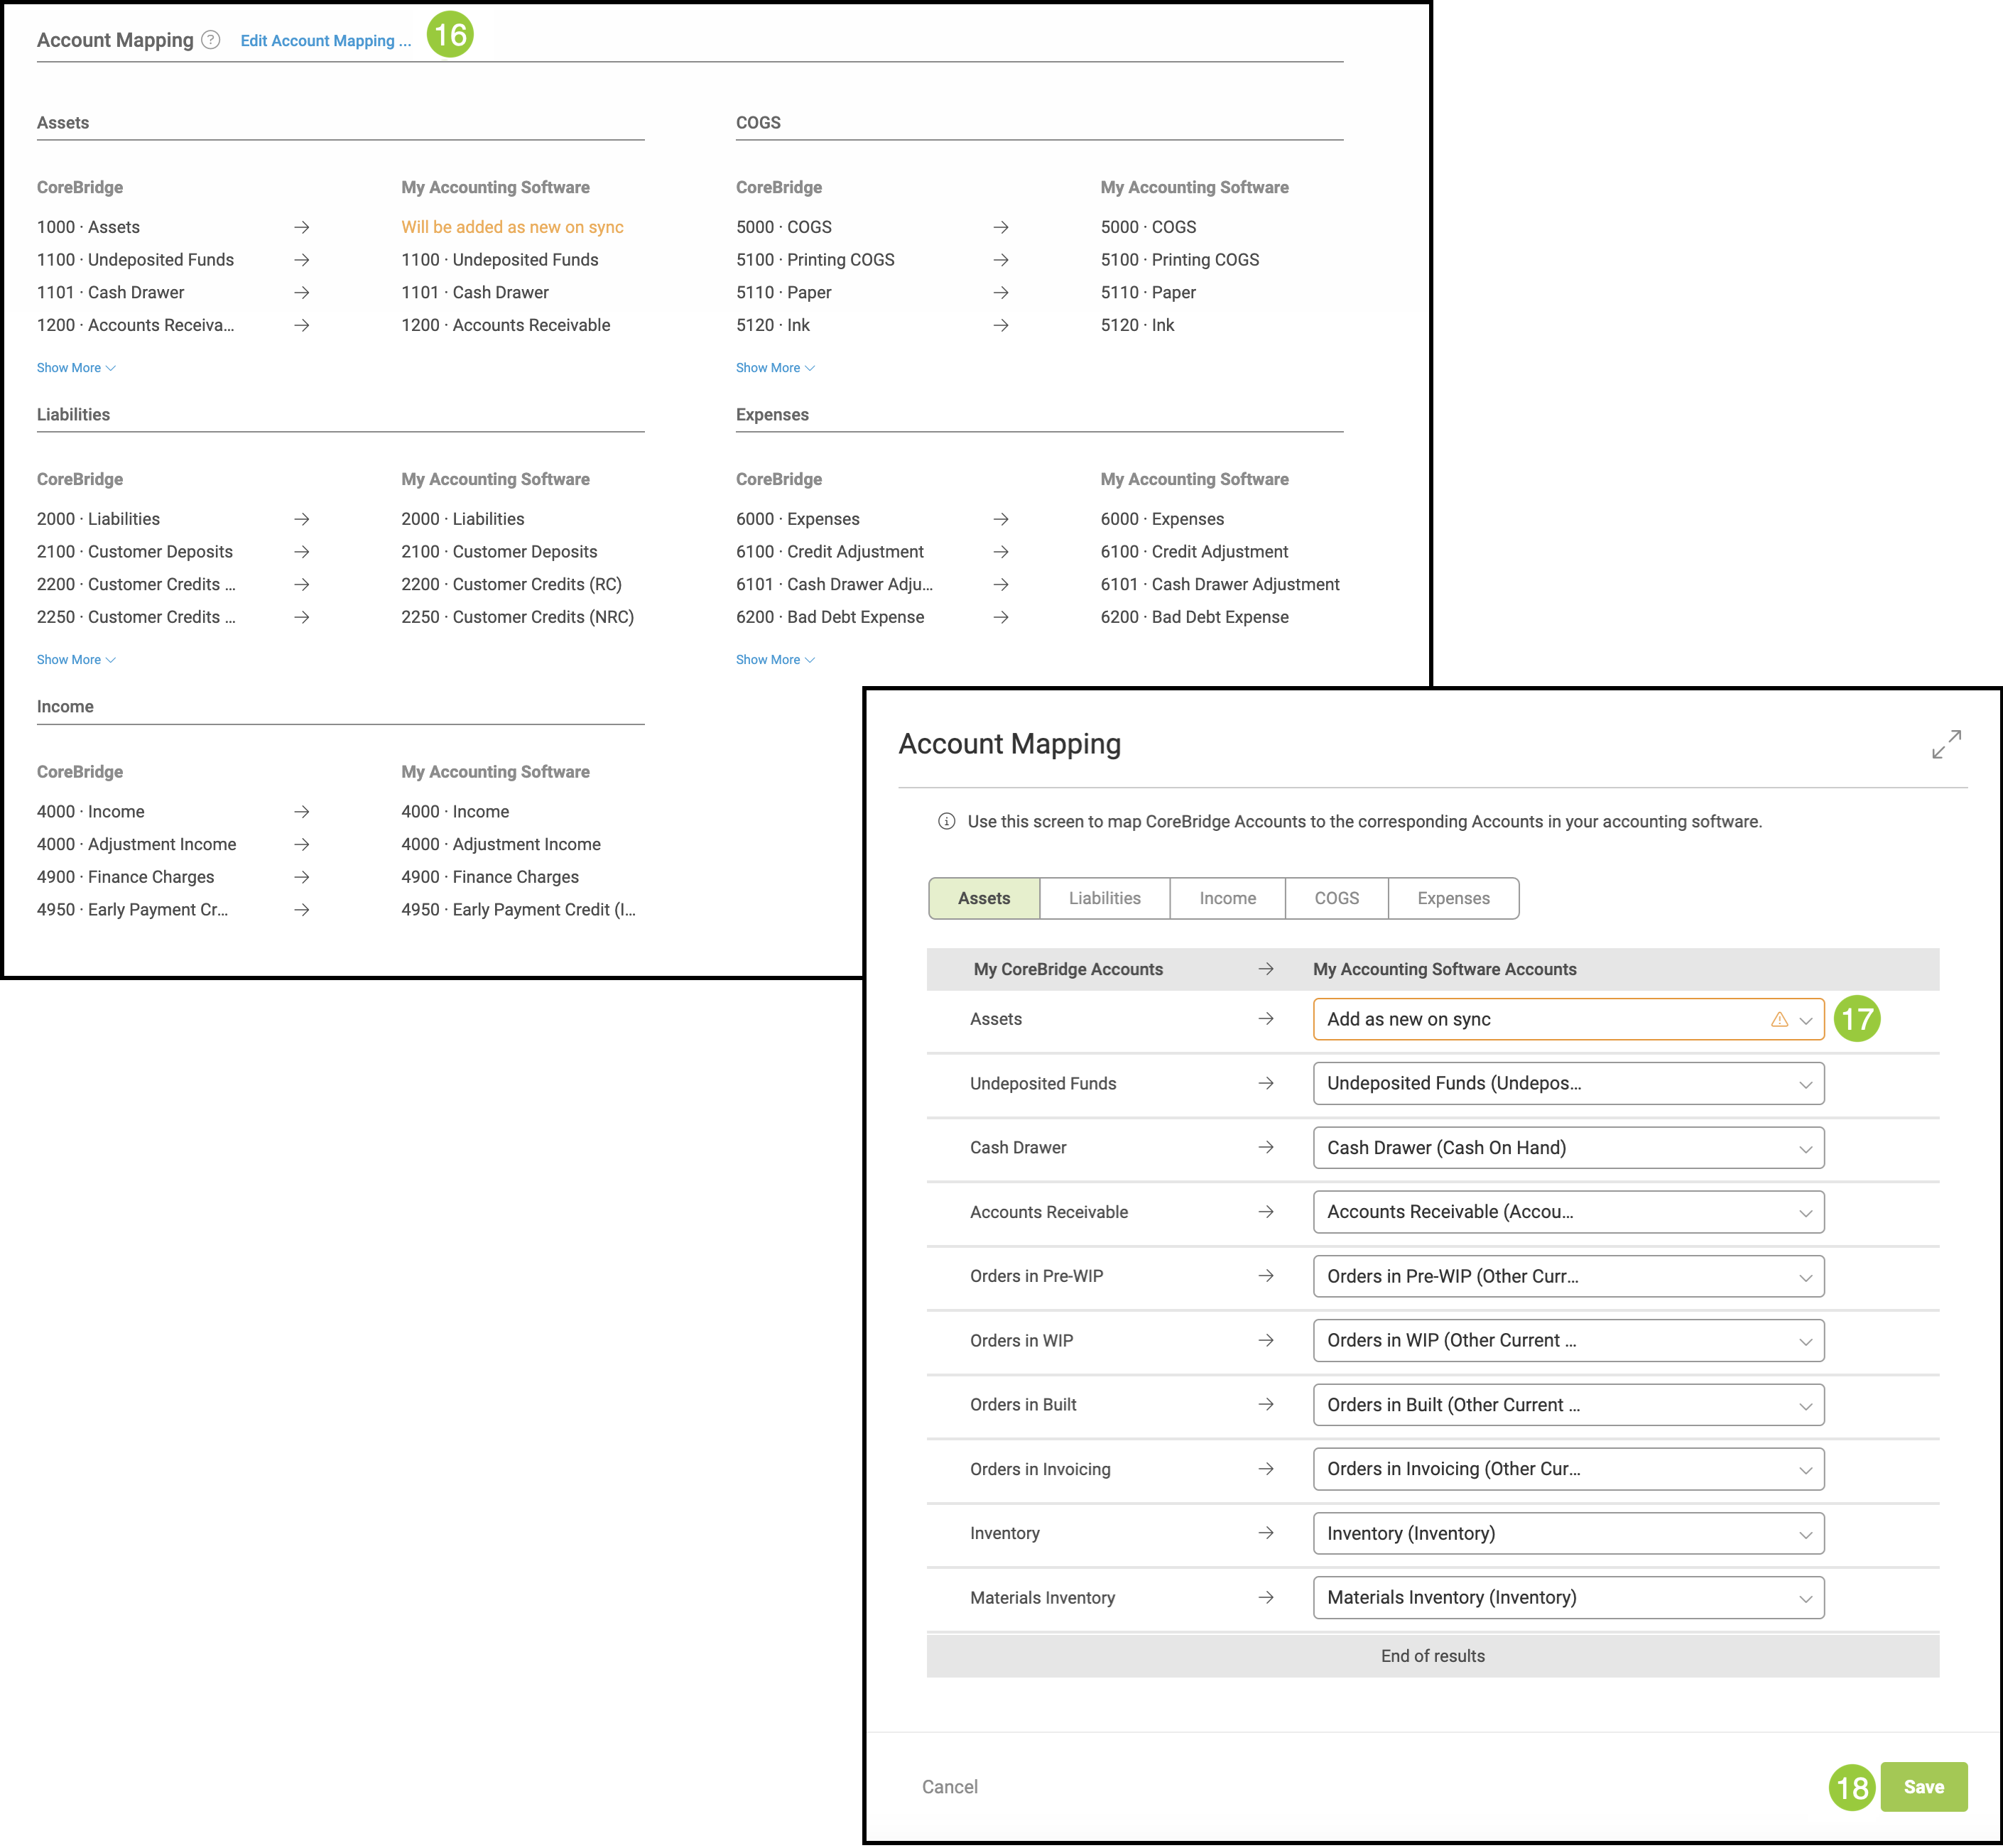This screenshot has width=2003, height=1848.
Task: Click the info icon above the tabs
Action: point(946,821)
